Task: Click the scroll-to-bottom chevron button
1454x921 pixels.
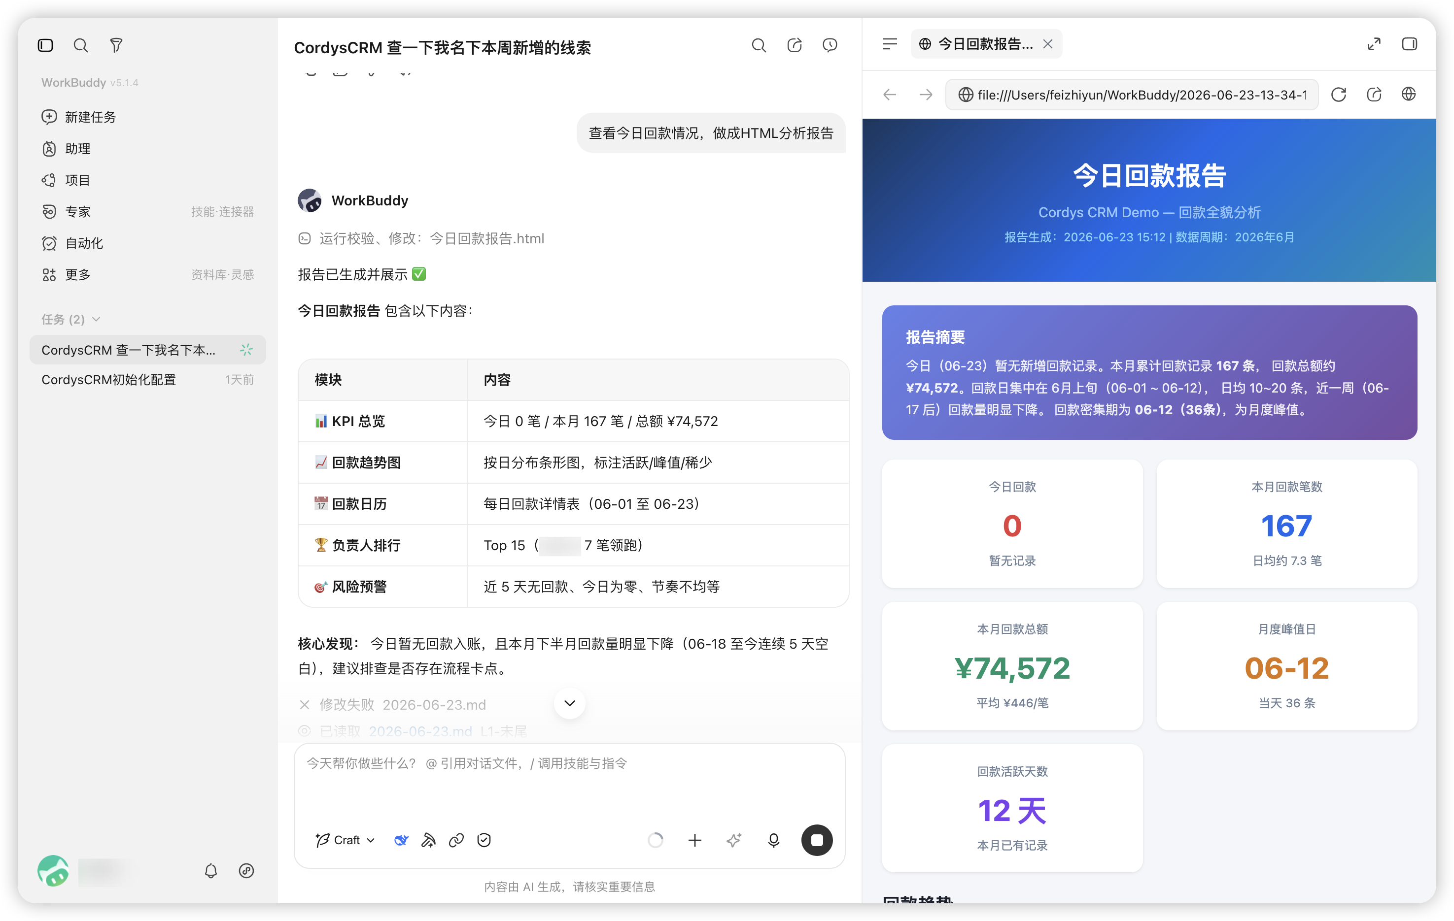Action: (x=569, y=703)
